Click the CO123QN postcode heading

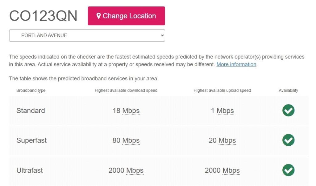click(x=43, y=15)
